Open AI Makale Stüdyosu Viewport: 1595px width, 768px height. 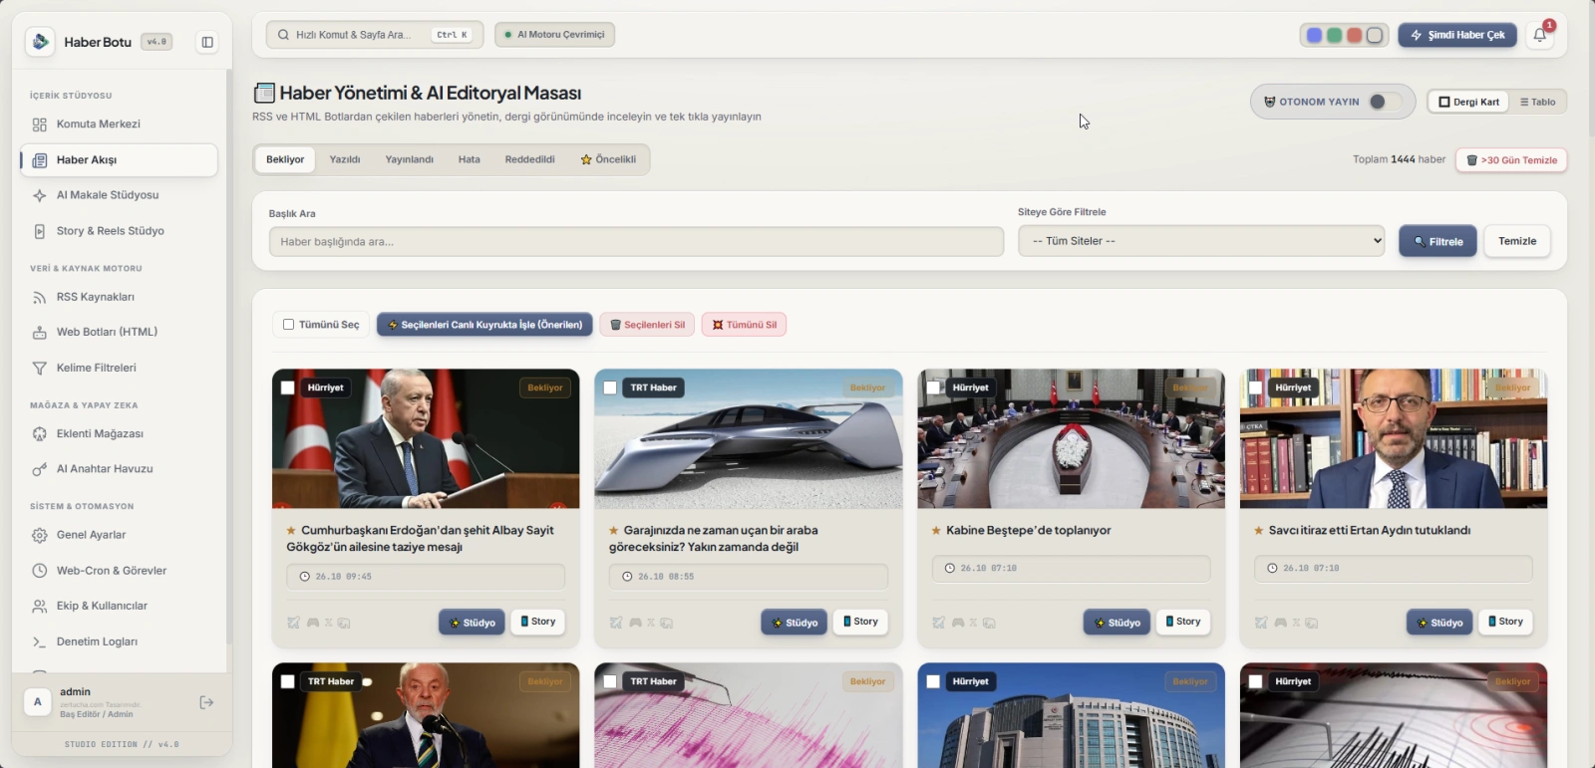tap(119, 195)
